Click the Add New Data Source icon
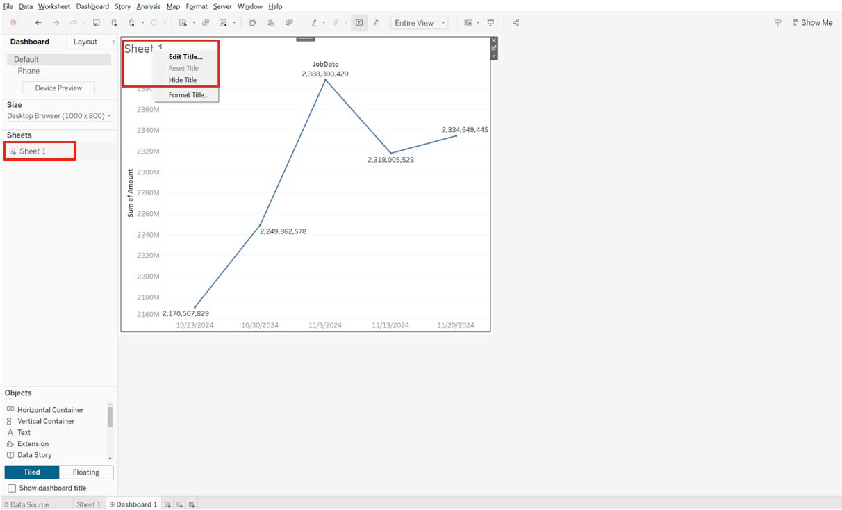Viewport: 842px width, 510px height. click(x=114, y=23)
